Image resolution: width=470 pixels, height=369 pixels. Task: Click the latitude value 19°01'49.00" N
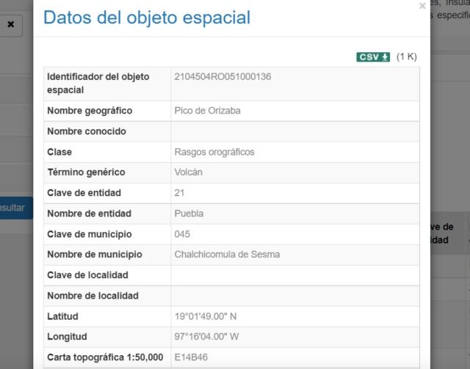coord(206,317)
